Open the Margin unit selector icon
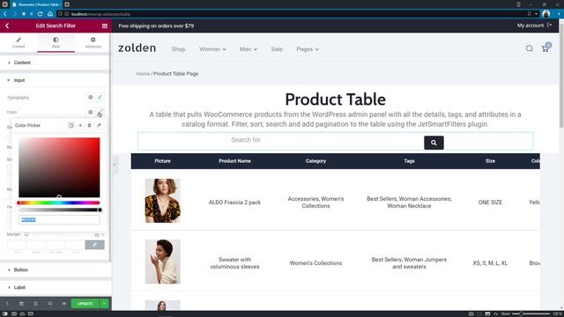The image size is (564, 317). (x=97, y=235)
